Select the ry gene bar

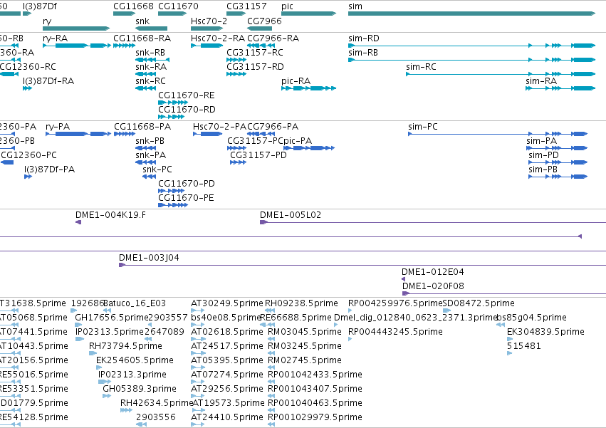click(76, 28)
